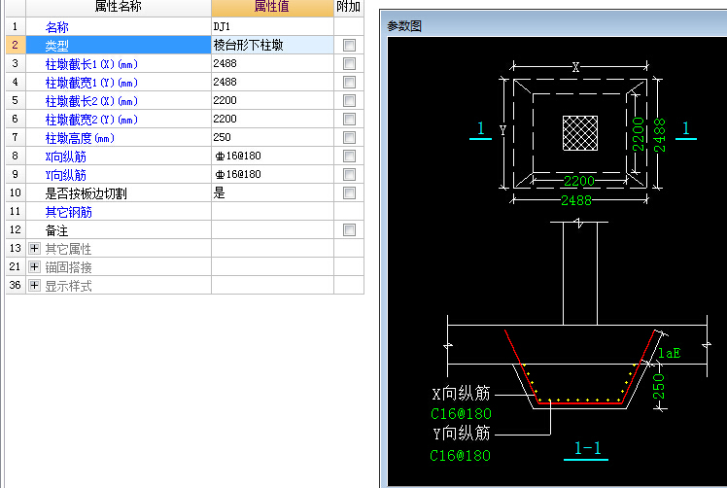Check the 附加 box for 柱墩截长1 (X) row
Screen dimensions: 727x488
349,63
